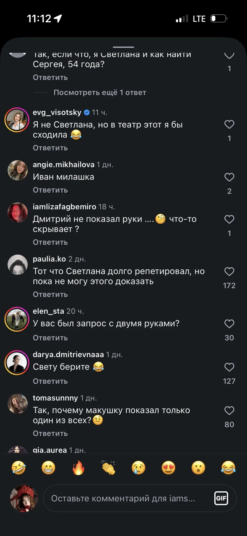This screenshot has width=247, height=536.
Task: Grab the sheet handle at top of comments
Action: tap(123, 47)
